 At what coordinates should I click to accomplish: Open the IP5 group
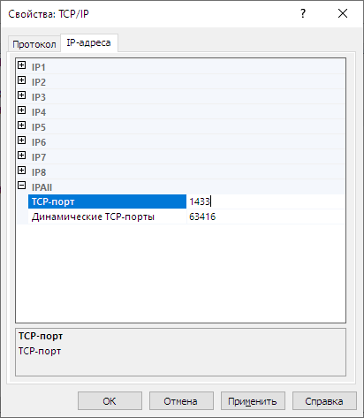(21, 125)
